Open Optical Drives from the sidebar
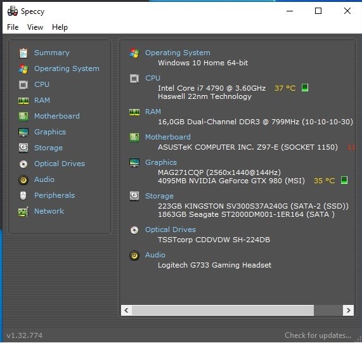The height and width of the screenshot is (343, 362). pos(60,164)
